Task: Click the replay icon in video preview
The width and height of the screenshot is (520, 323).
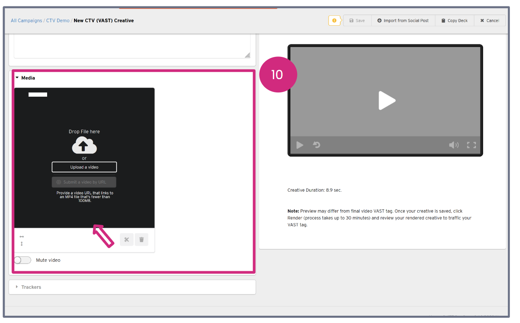Action: [x=317, y=145]
